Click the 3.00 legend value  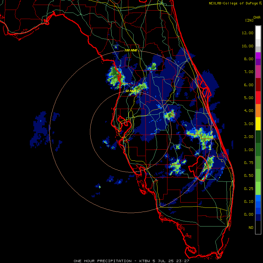click(x=249, y=124)
